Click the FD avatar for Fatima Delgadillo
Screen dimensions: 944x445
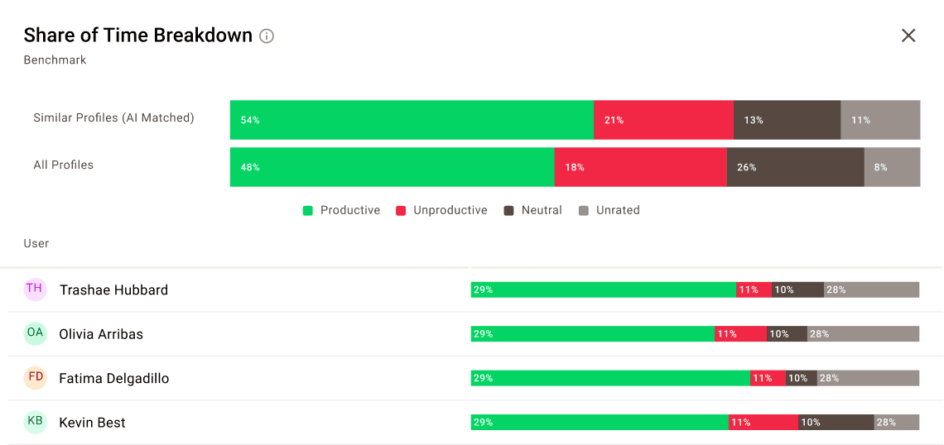point(36,377)
